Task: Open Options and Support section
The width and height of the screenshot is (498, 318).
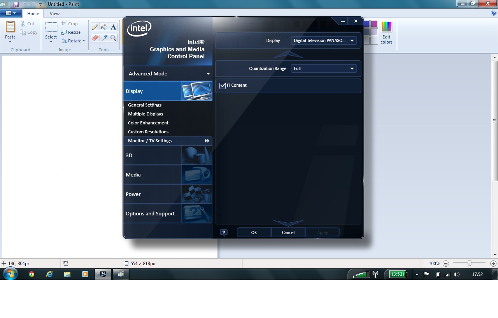Action: pos(168,213)
